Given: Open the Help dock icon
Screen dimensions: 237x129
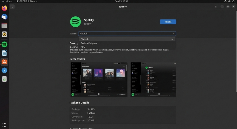Looking at the screenshot, I should [x=4, y=70].
